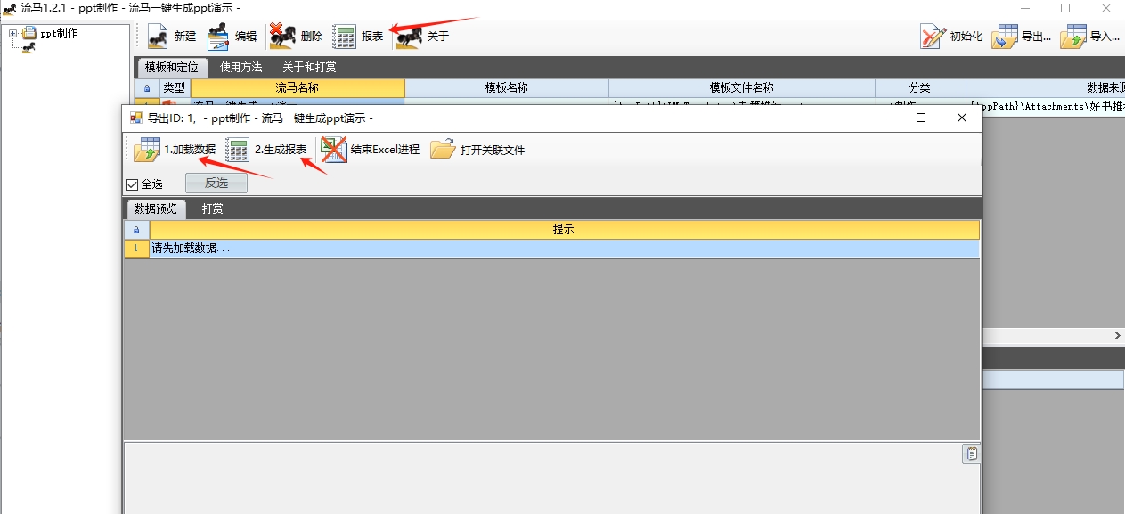Click 结束Excel进程 (End Excel process) icon

tap(333, 150)
